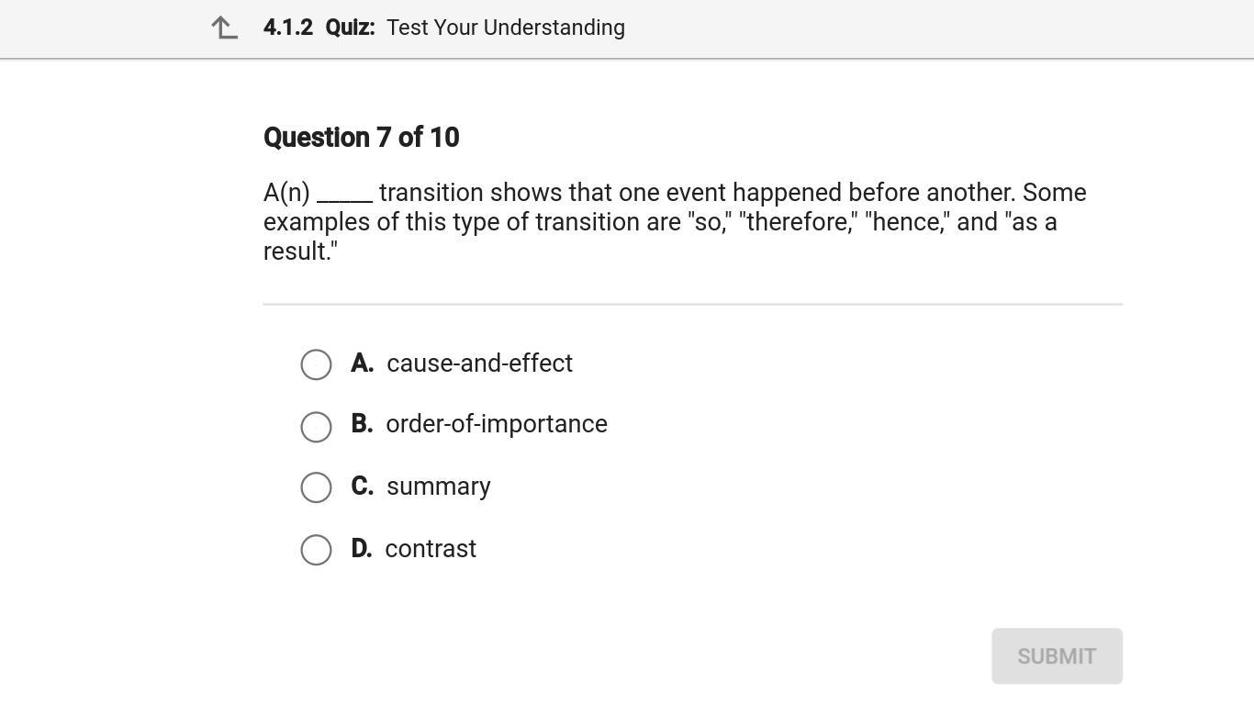Viewport: 1254px width, 705px height.
Task: Mark the radio button for option C
Action: tap(316, 487)
